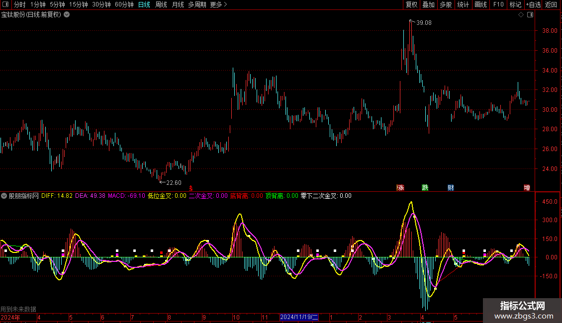Click the 顶背离: 0.00 label

(281, 196)
